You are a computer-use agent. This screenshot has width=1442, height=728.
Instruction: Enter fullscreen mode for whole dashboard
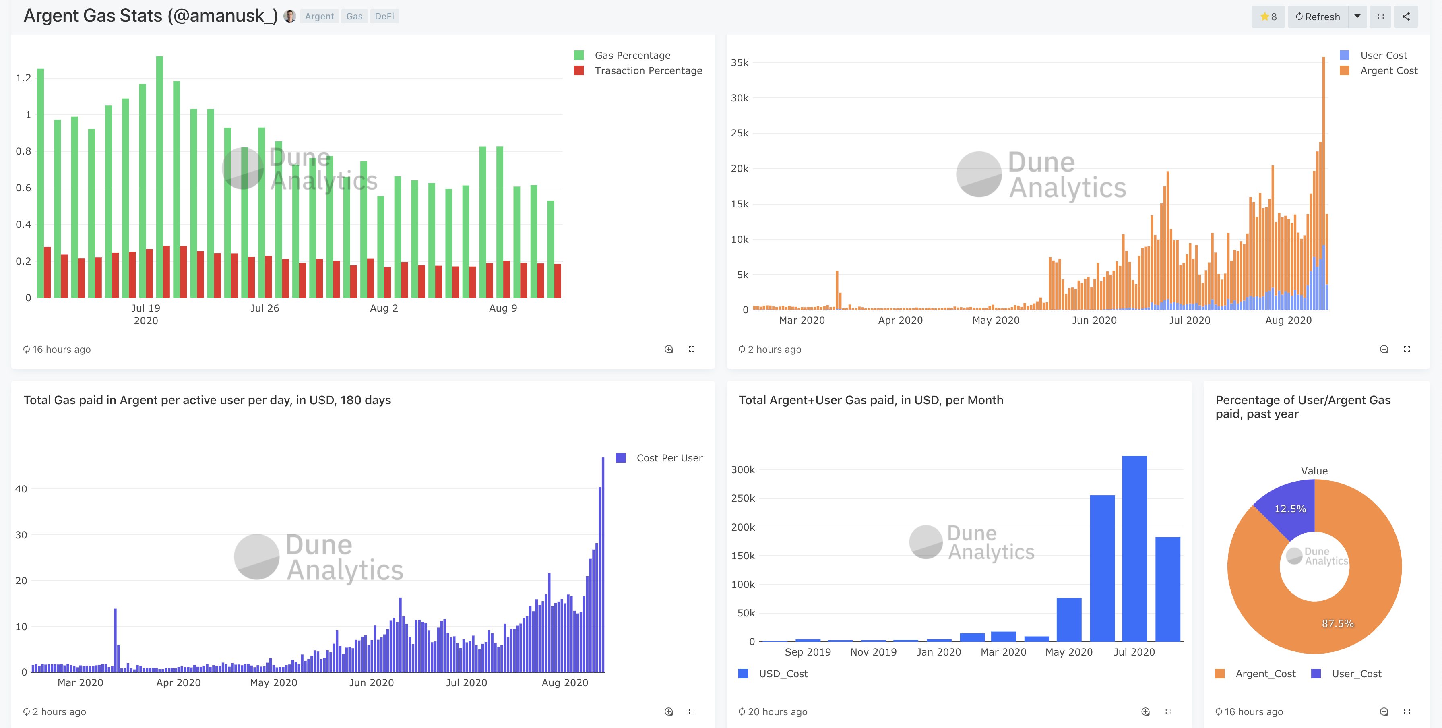coord(1380,17)
